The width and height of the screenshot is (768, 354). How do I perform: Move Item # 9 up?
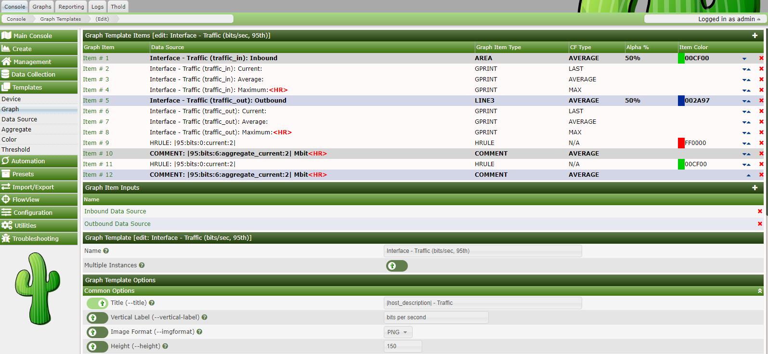pyautogui.click(x=749, y=144)
